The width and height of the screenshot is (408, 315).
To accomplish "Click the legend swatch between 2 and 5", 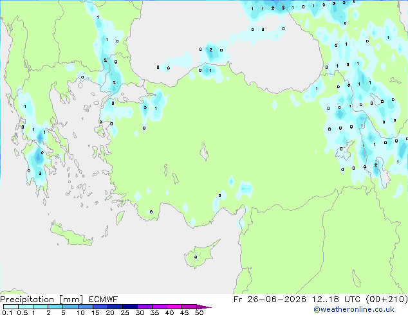I will 55,307.
